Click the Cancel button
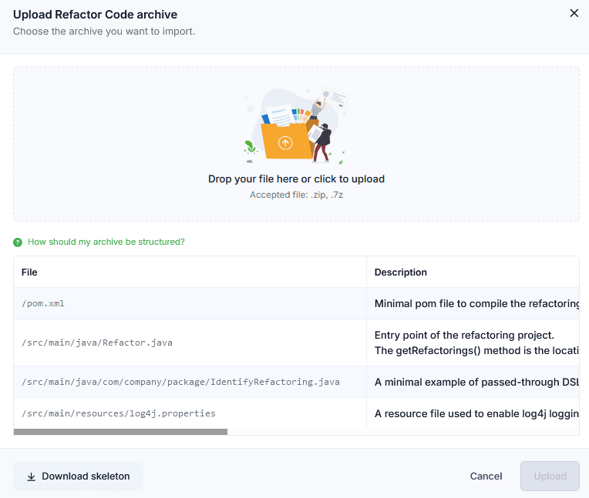This screenshot has height=498, width=589. [486, 476]
